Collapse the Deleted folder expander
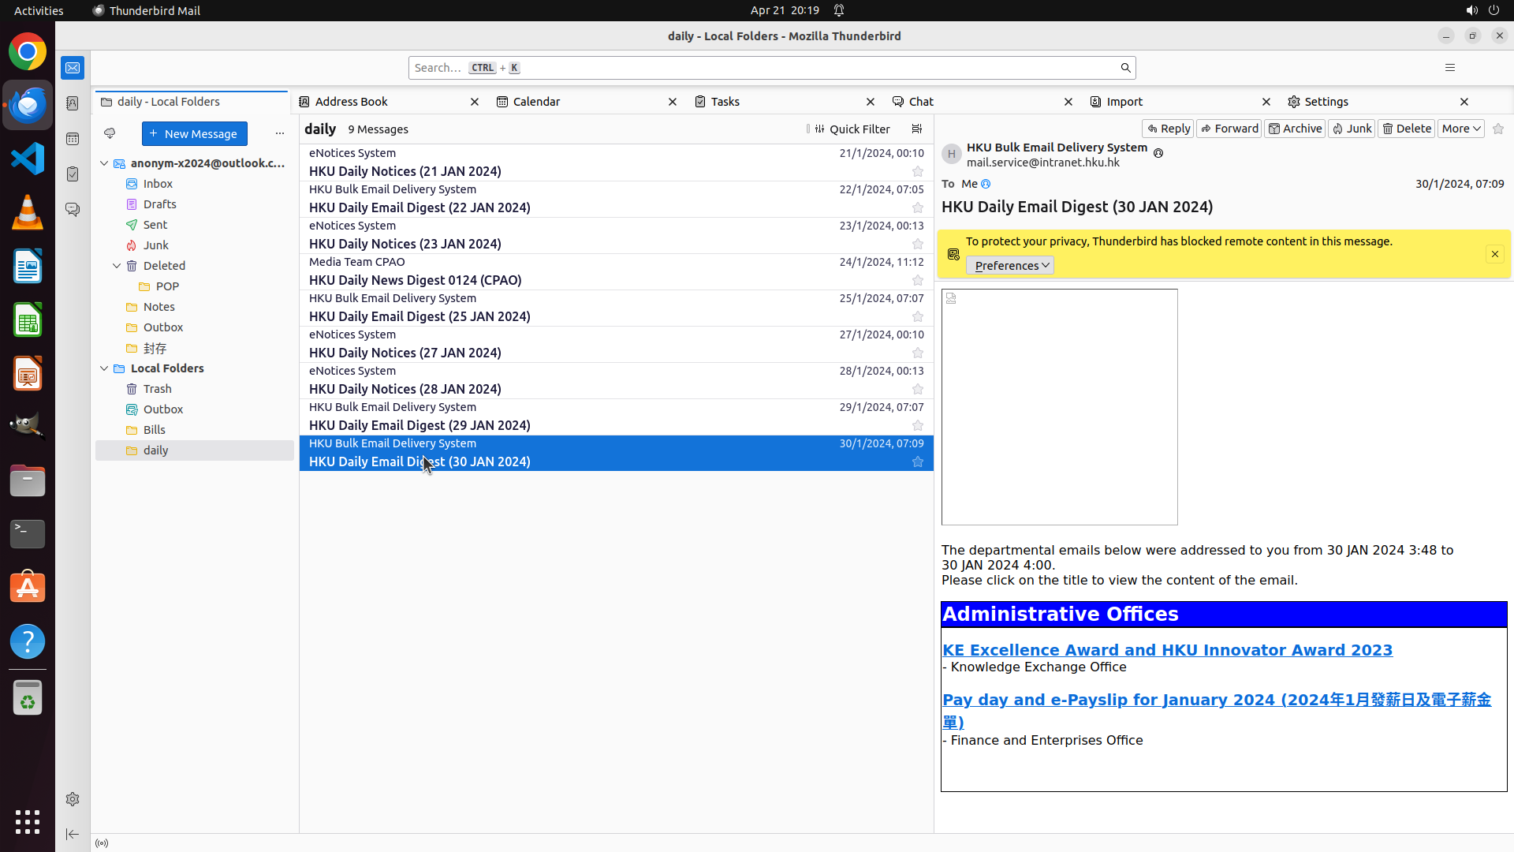This screenshot has height=852, width=1514. (x=117, y=266)
